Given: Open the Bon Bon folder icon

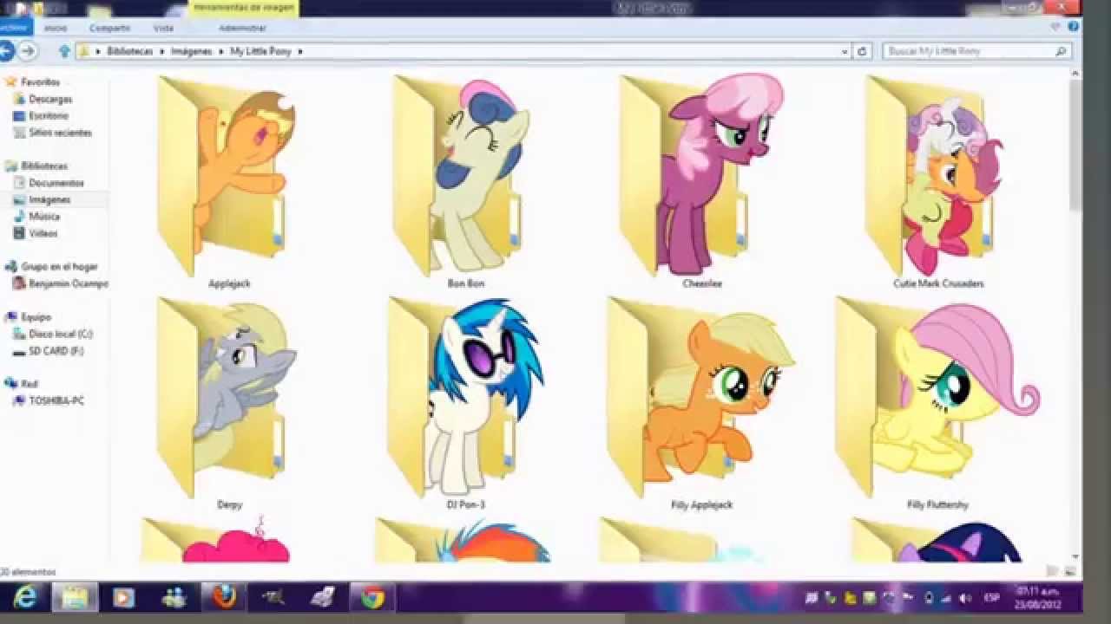Looking at the screenshot, I should pyautogui.click(x=462, y=177).
